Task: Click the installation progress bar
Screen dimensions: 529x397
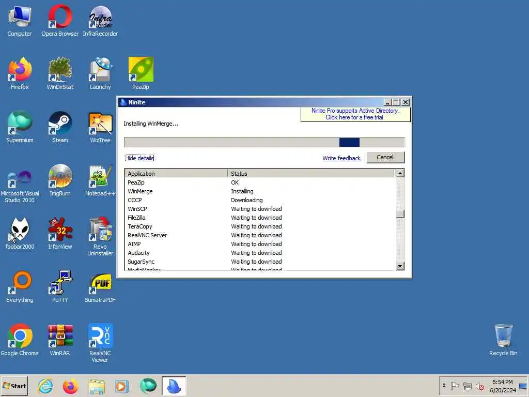Action: pos(264,142)
